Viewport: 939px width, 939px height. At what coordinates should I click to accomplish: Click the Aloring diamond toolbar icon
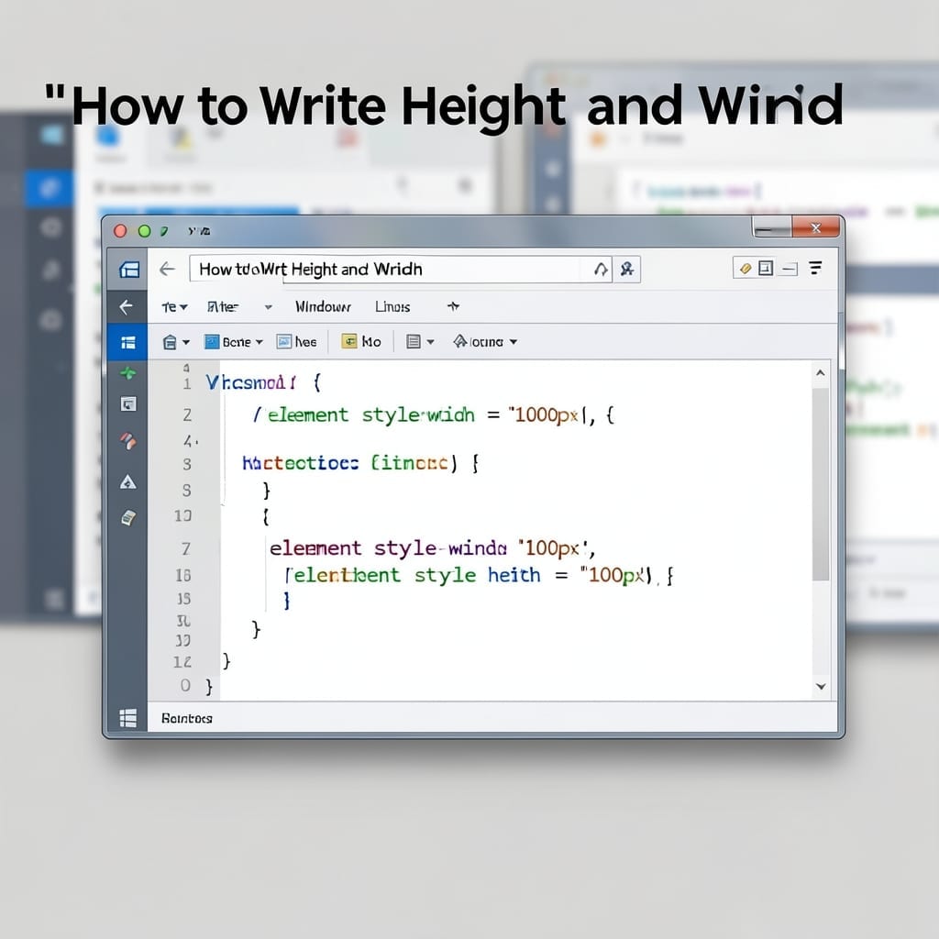460,341
